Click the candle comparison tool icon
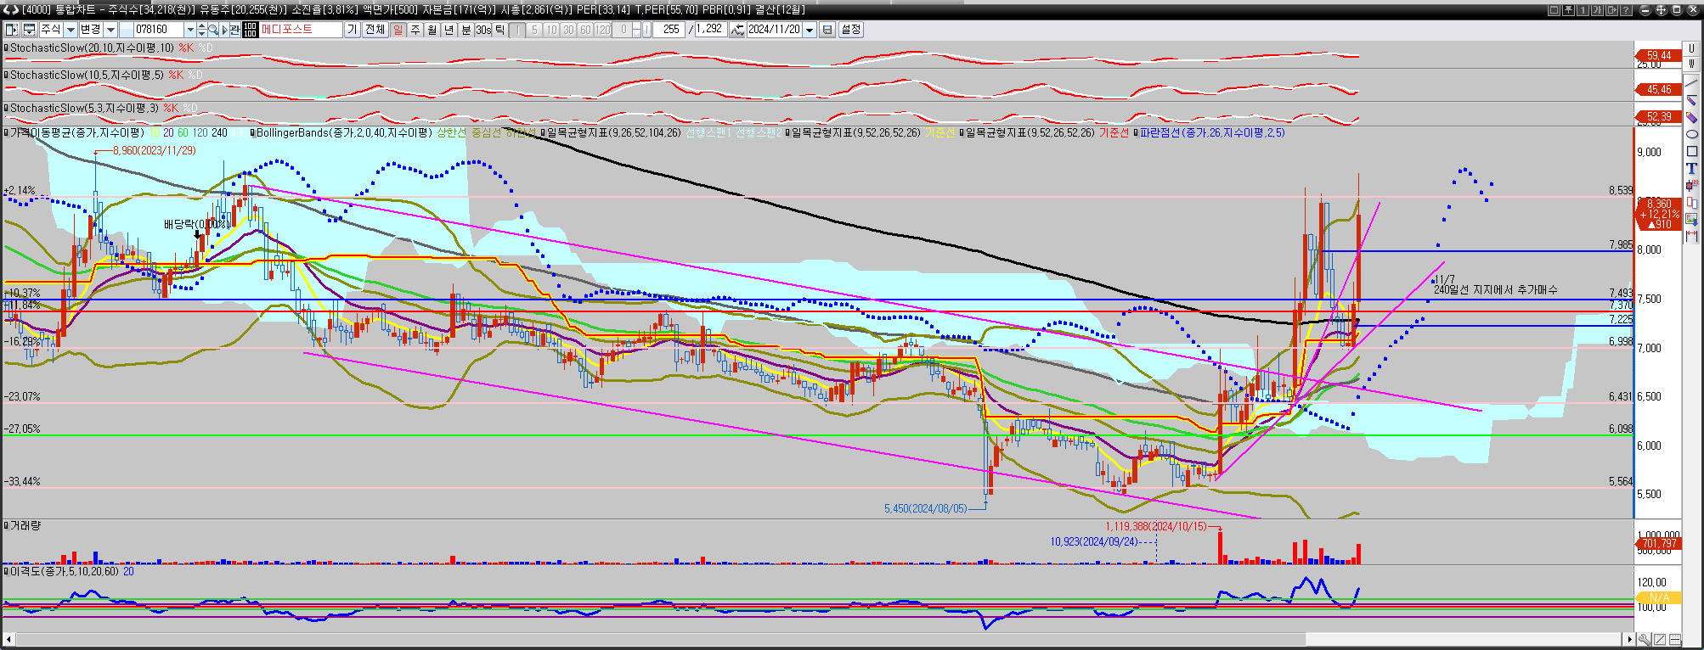 tap(1691, 202)
